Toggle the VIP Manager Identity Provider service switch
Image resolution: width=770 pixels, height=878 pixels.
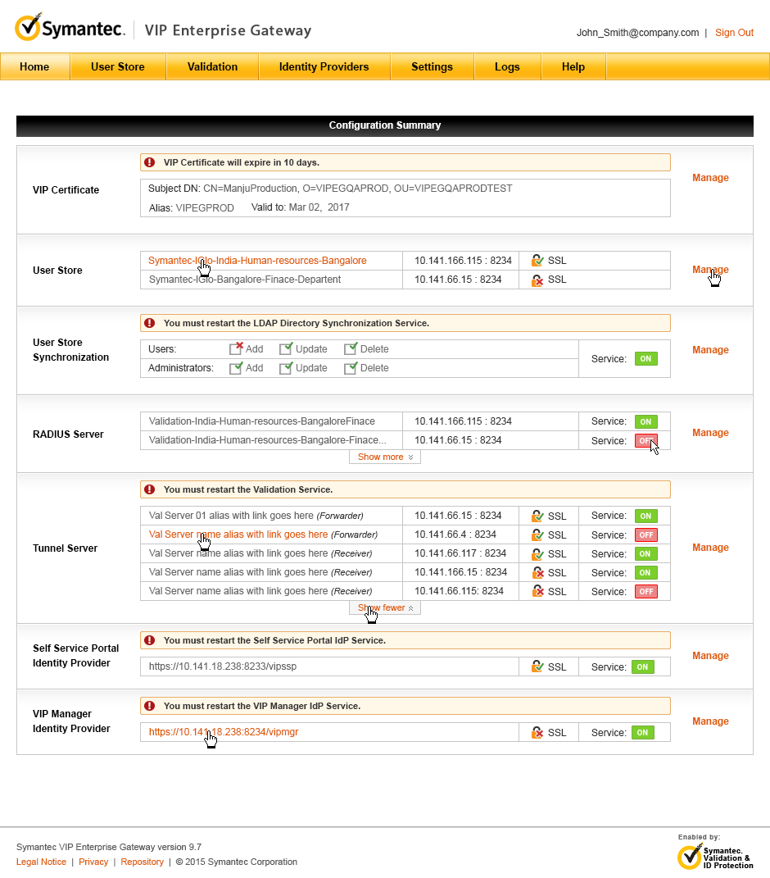tap(646, 732)
